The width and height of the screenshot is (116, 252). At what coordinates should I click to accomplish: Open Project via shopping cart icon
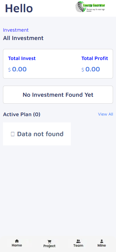coord(49,242)
